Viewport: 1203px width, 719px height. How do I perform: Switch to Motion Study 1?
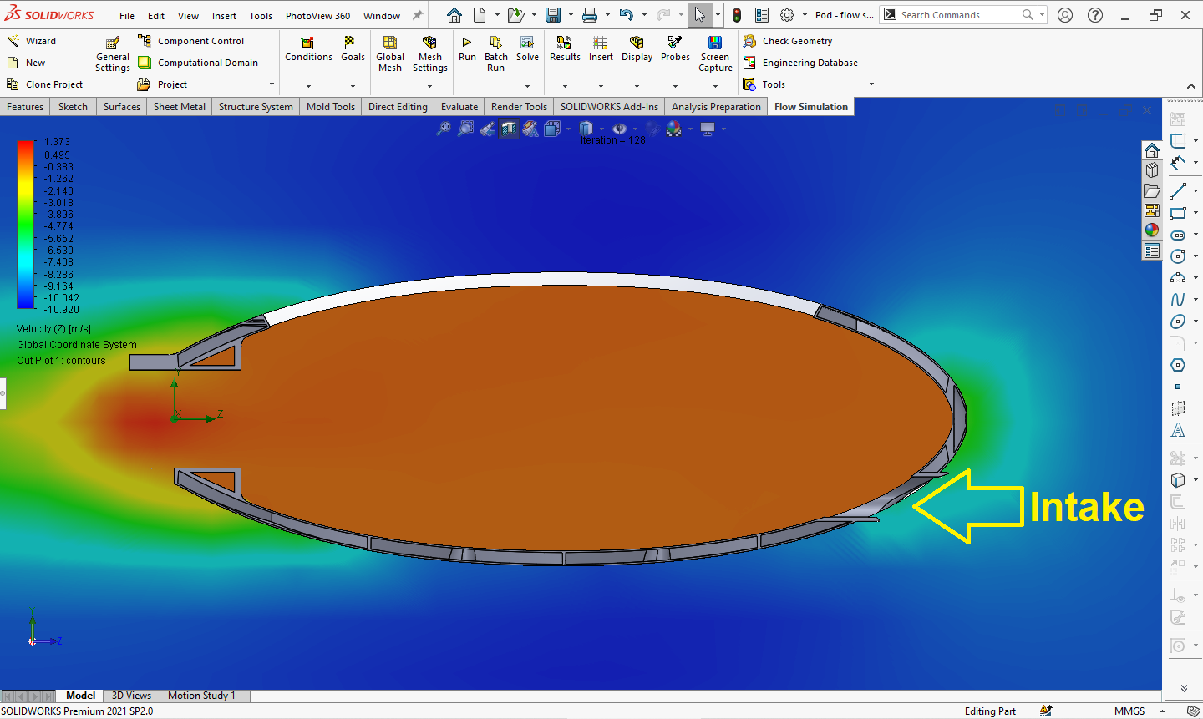click(x=202, y=695)
